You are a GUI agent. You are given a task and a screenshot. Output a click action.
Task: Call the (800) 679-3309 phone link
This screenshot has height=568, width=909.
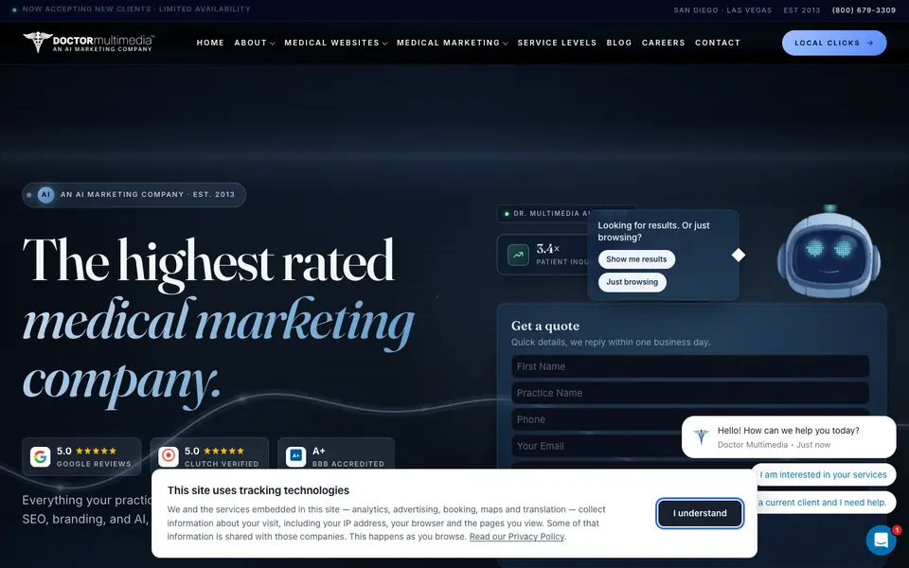click(864, 9)
